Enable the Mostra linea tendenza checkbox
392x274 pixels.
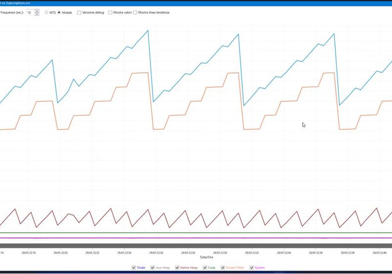tap(135, 12)
